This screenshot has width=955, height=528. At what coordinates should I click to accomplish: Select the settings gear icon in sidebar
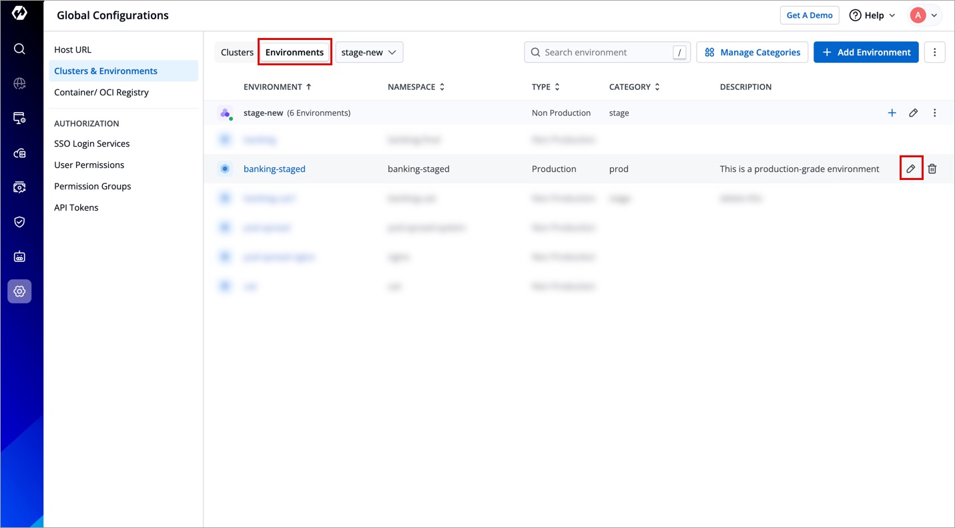pyautogui.click(x=19, y=291)
